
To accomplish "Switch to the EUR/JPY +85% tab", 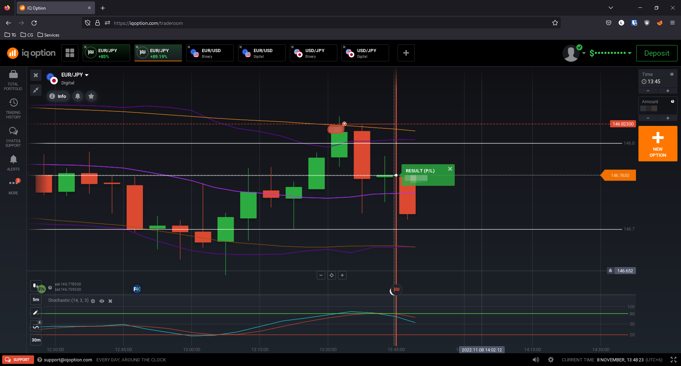I will [x=106, y=53].
